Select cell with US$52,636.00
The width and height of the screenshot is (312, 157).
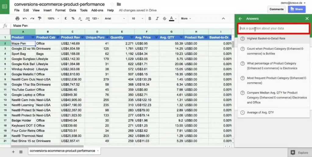[x=73, y=79]
